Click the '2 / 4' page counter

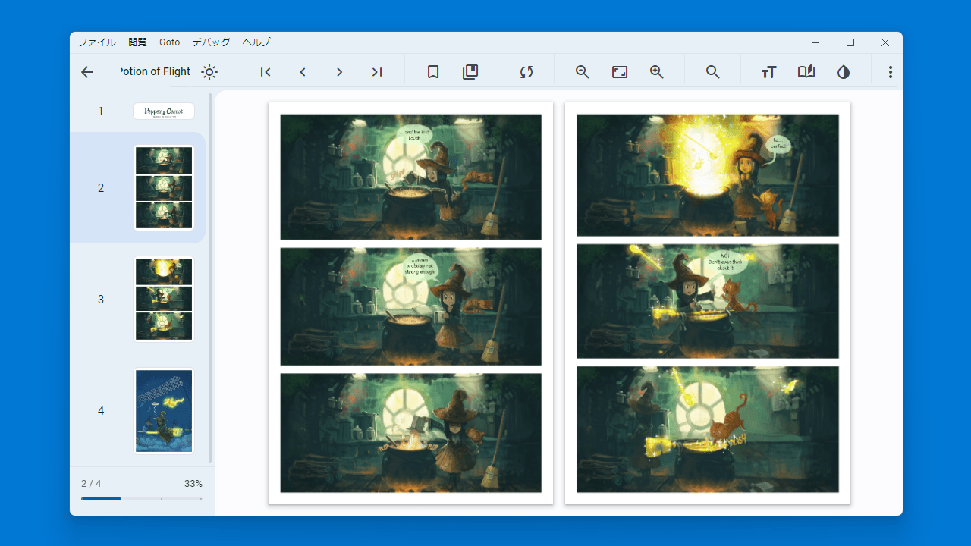click(91, 484)
